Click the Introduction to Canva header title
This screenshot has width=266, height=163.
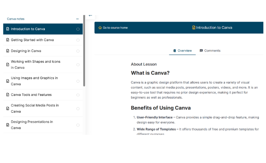pyautogui.click(x=214, y=28)
